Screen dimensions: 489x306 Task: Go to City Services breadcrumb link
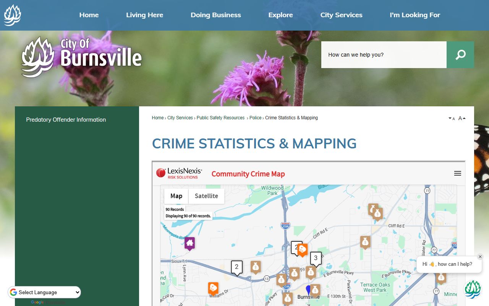(180, 118)
